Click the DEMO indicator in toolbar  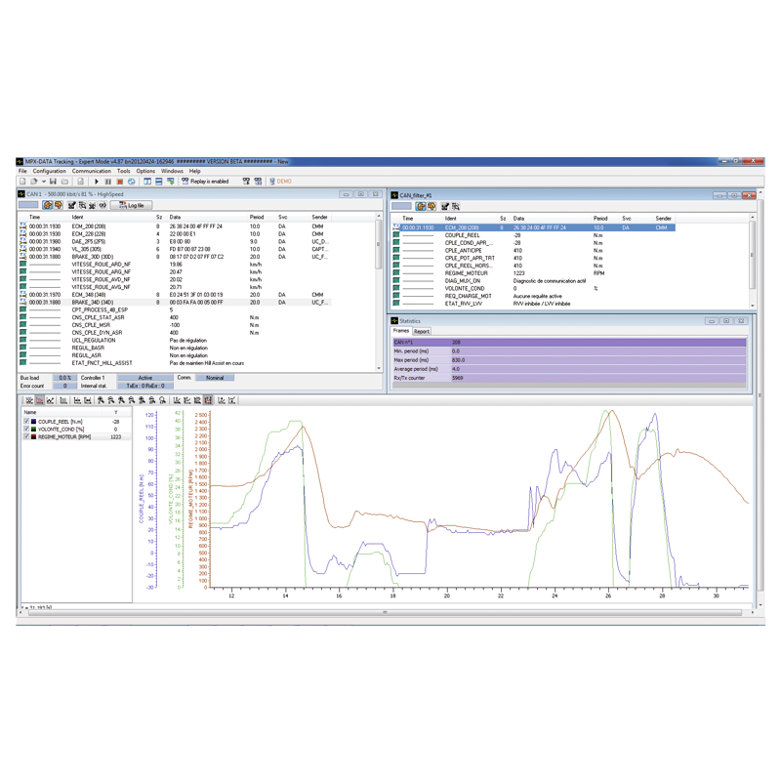(280, 182)
